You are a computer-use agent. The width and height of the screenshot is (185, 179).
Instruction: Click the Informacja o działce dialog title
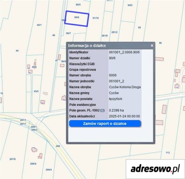tap(87, 45)
